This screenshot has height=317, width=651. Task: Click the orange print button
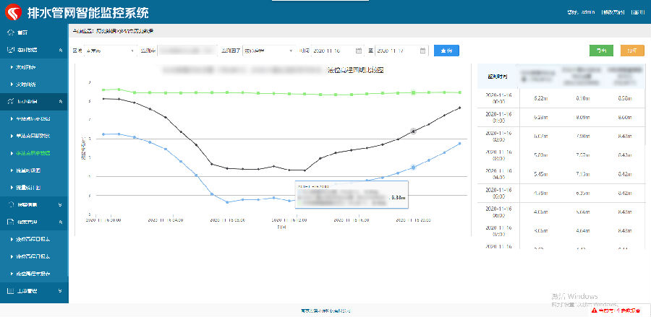632,51
